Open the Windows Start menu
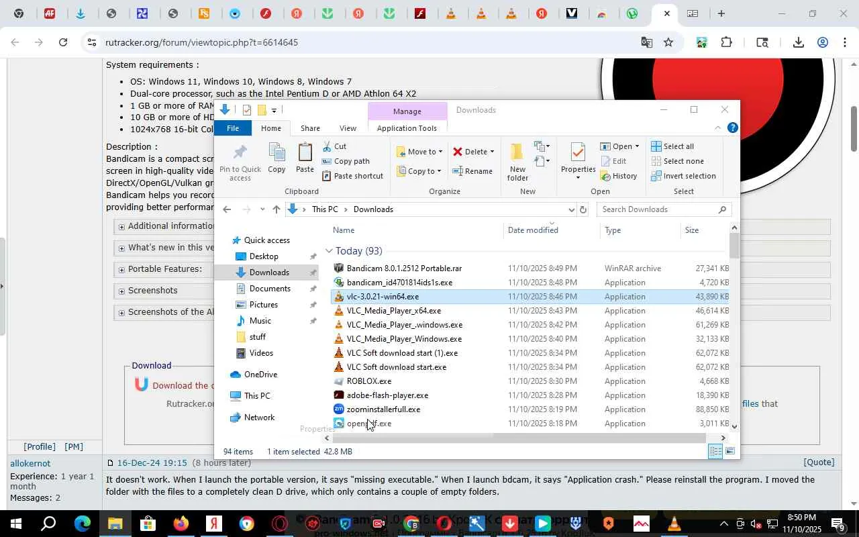Screen dimensions: 859x537 point(15,524)
